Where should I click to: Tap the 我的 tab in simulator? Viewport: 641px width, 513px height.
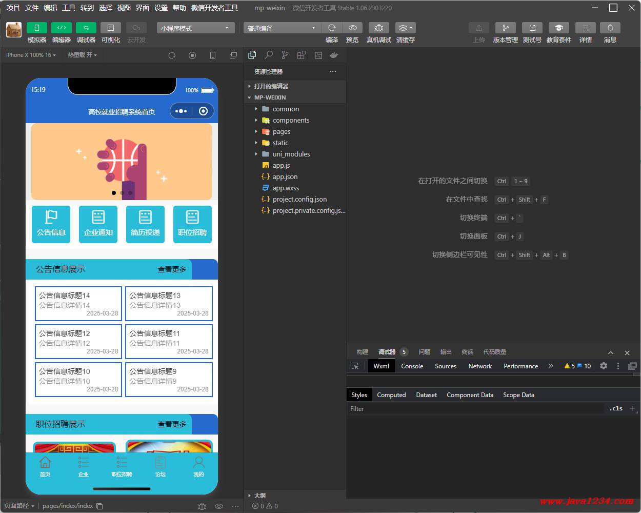[198, 467]
